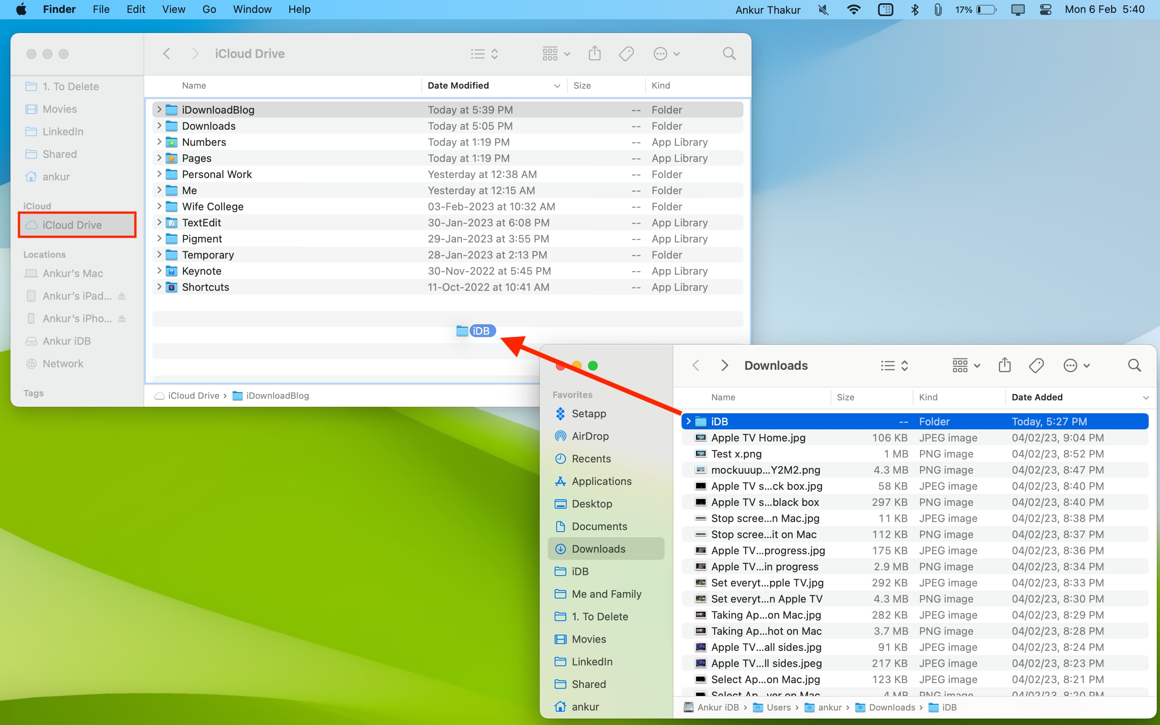Select Me and Family in Downloads sidebar
Screen dimensions: 1160x725
point(606,594)
